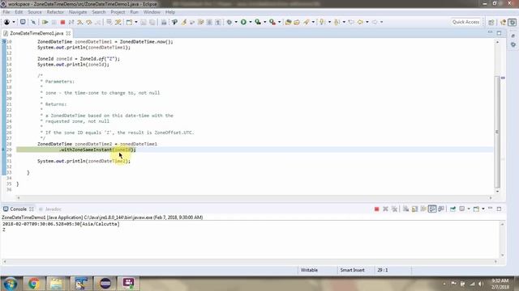519x291 pixels.
Task: Click the Last Edit Location icon
Action: (x=351, y=22)
